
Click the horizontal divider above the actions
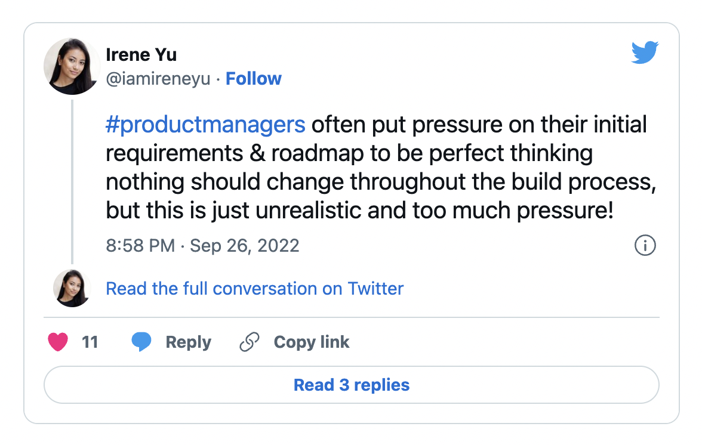(352, 317)
